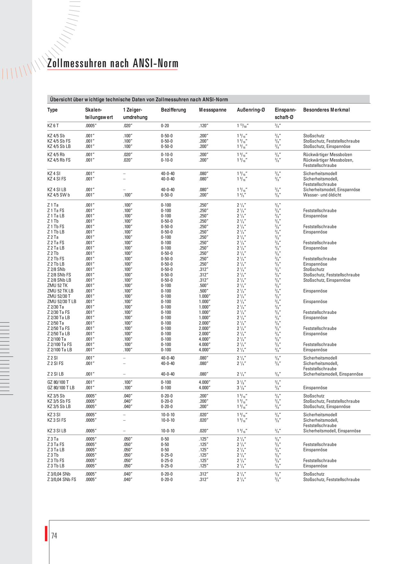Click the '1 4/5"' Außenring value of KZ 4/5 SW b

click(241, 195)
